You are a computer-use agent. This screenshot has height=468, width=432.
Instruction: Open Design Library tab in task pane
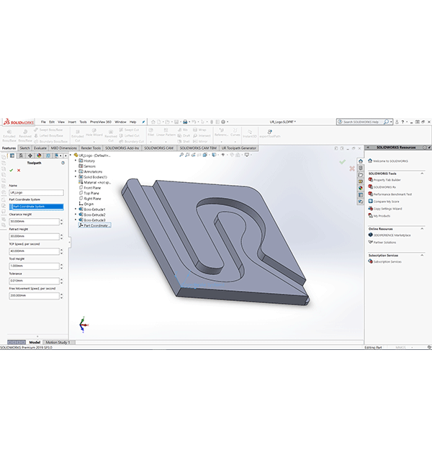point(361,168)
